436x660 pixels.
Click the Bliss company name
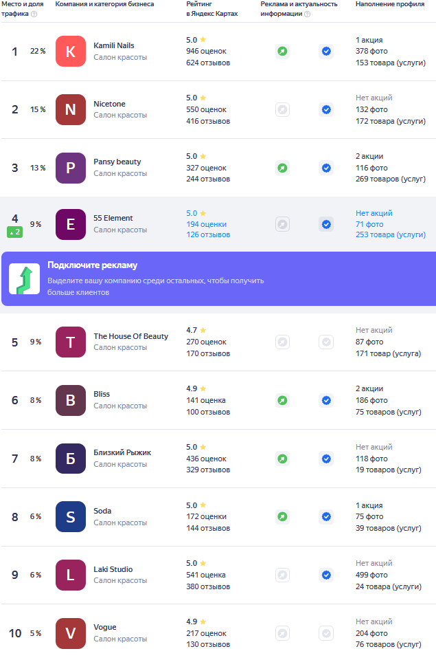coord(102,395)
